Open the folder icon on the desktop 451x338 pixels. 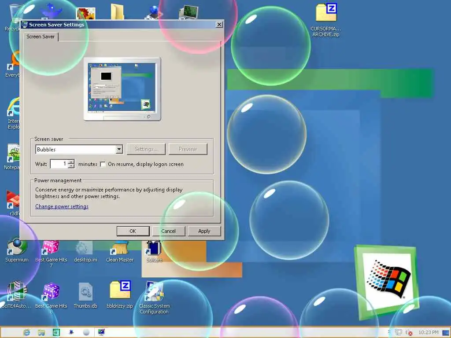coord(117,11)
